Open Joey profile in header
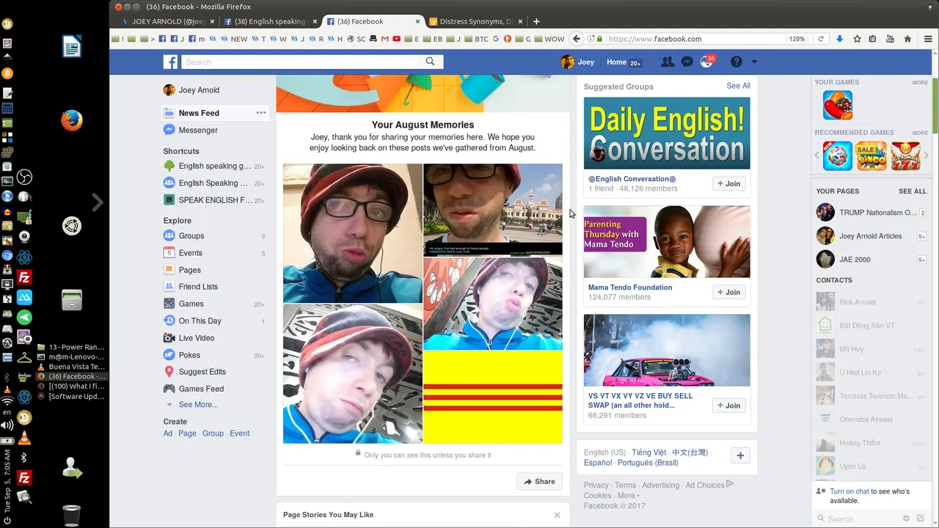This screenshot has width=939, height=528. coord(577,62)
